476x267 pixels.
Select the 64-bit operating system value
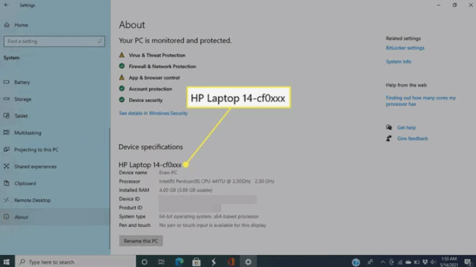[209, 216]
